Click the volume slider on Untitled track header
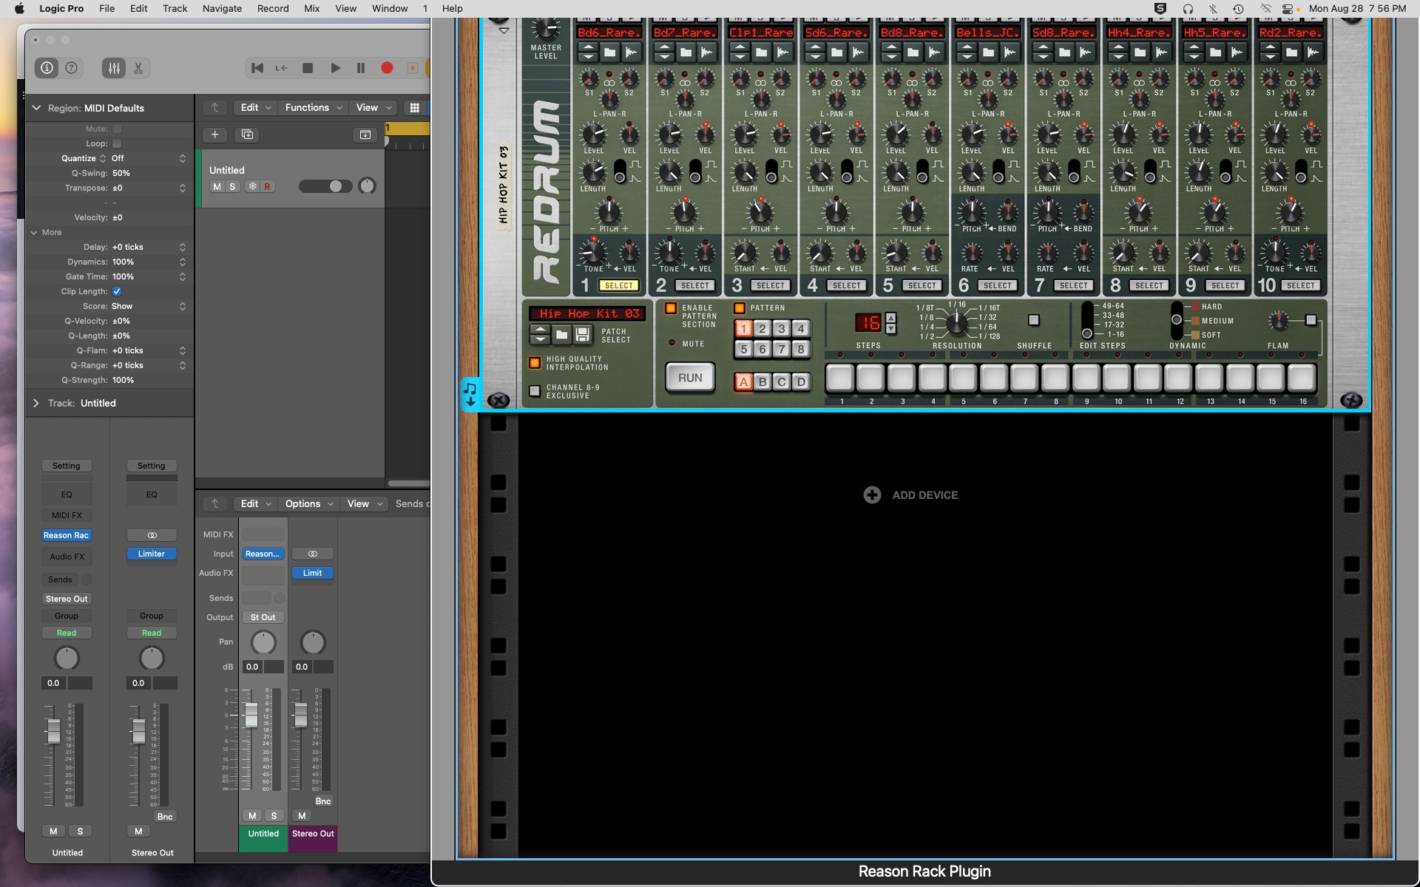The width and height of the screenshot is (1420, 887). pyautogui.click(x=325, y=186)
